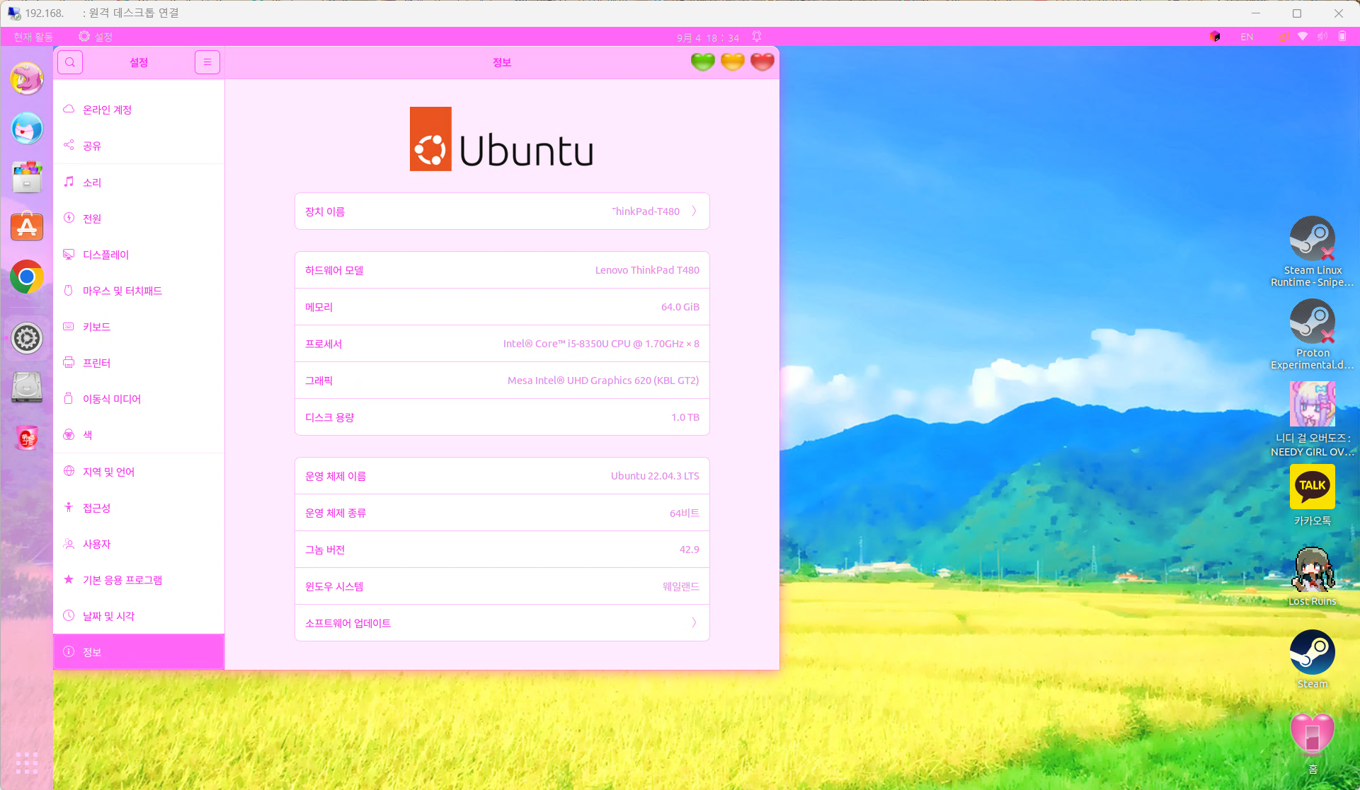
Task: Go to Mouse and Touchpad settings
Action: coord(122,291)
